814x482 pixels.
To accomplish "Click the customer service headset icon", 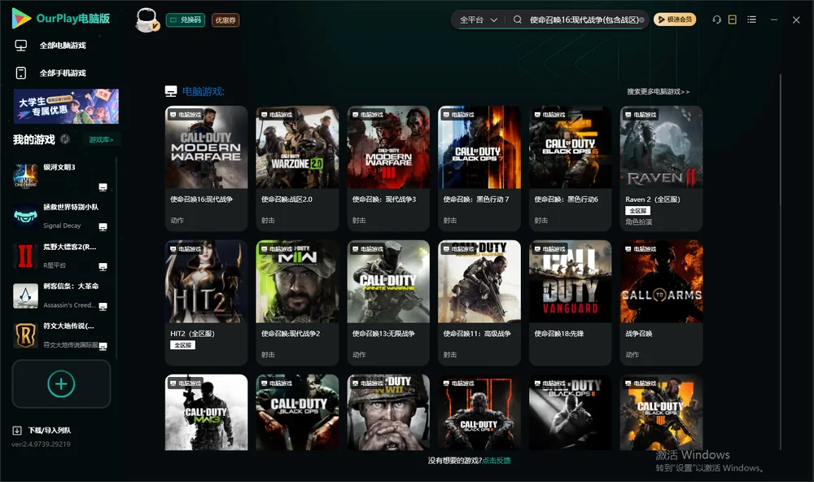I will 717,20.
